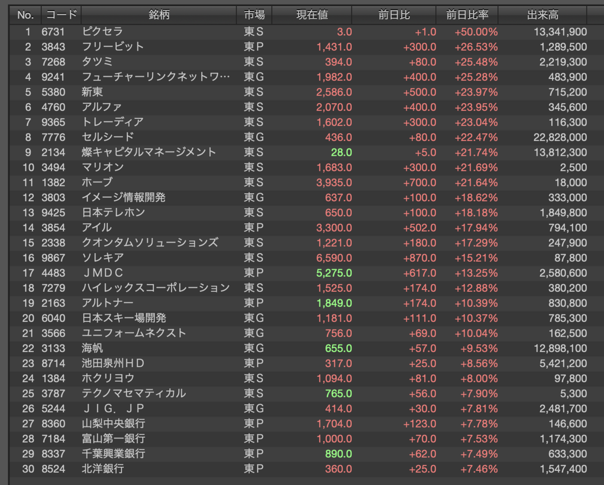Click ユニフォームネクスト stock name

(x=134, y=333)
